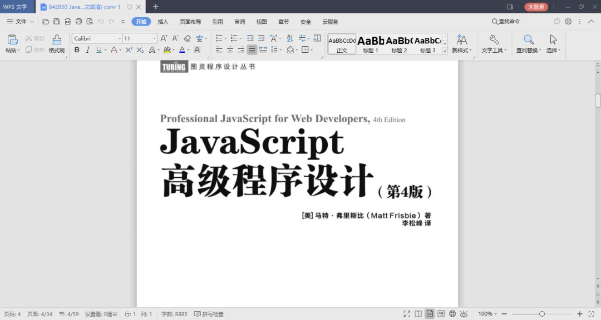Apply the 正文 style

tap(342, 44)
